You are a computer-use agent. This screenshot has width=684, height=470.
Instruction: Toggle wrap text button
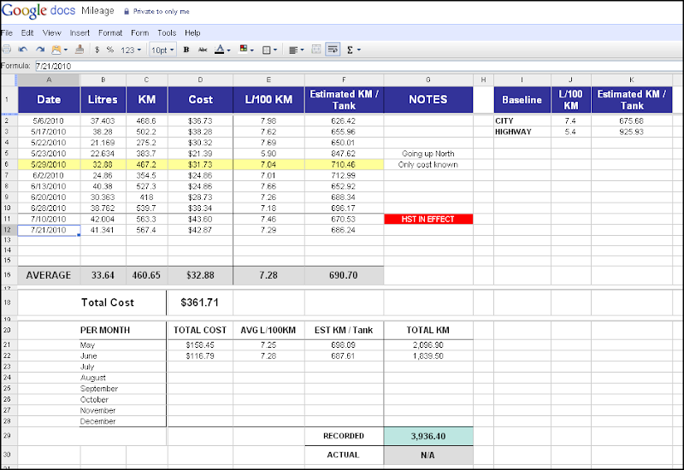click(333, 50)
